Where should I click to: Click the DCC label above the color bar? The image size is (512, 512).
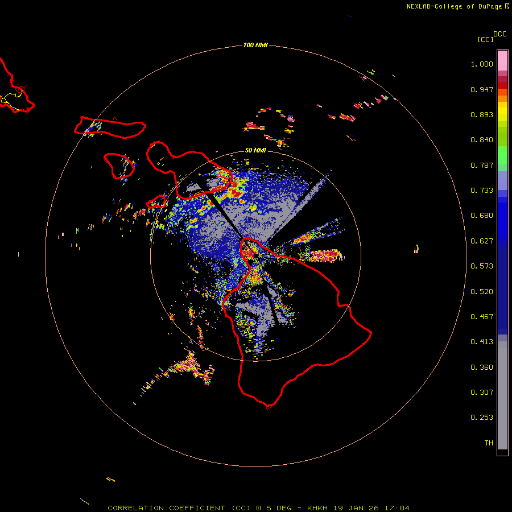click(500, 34)
